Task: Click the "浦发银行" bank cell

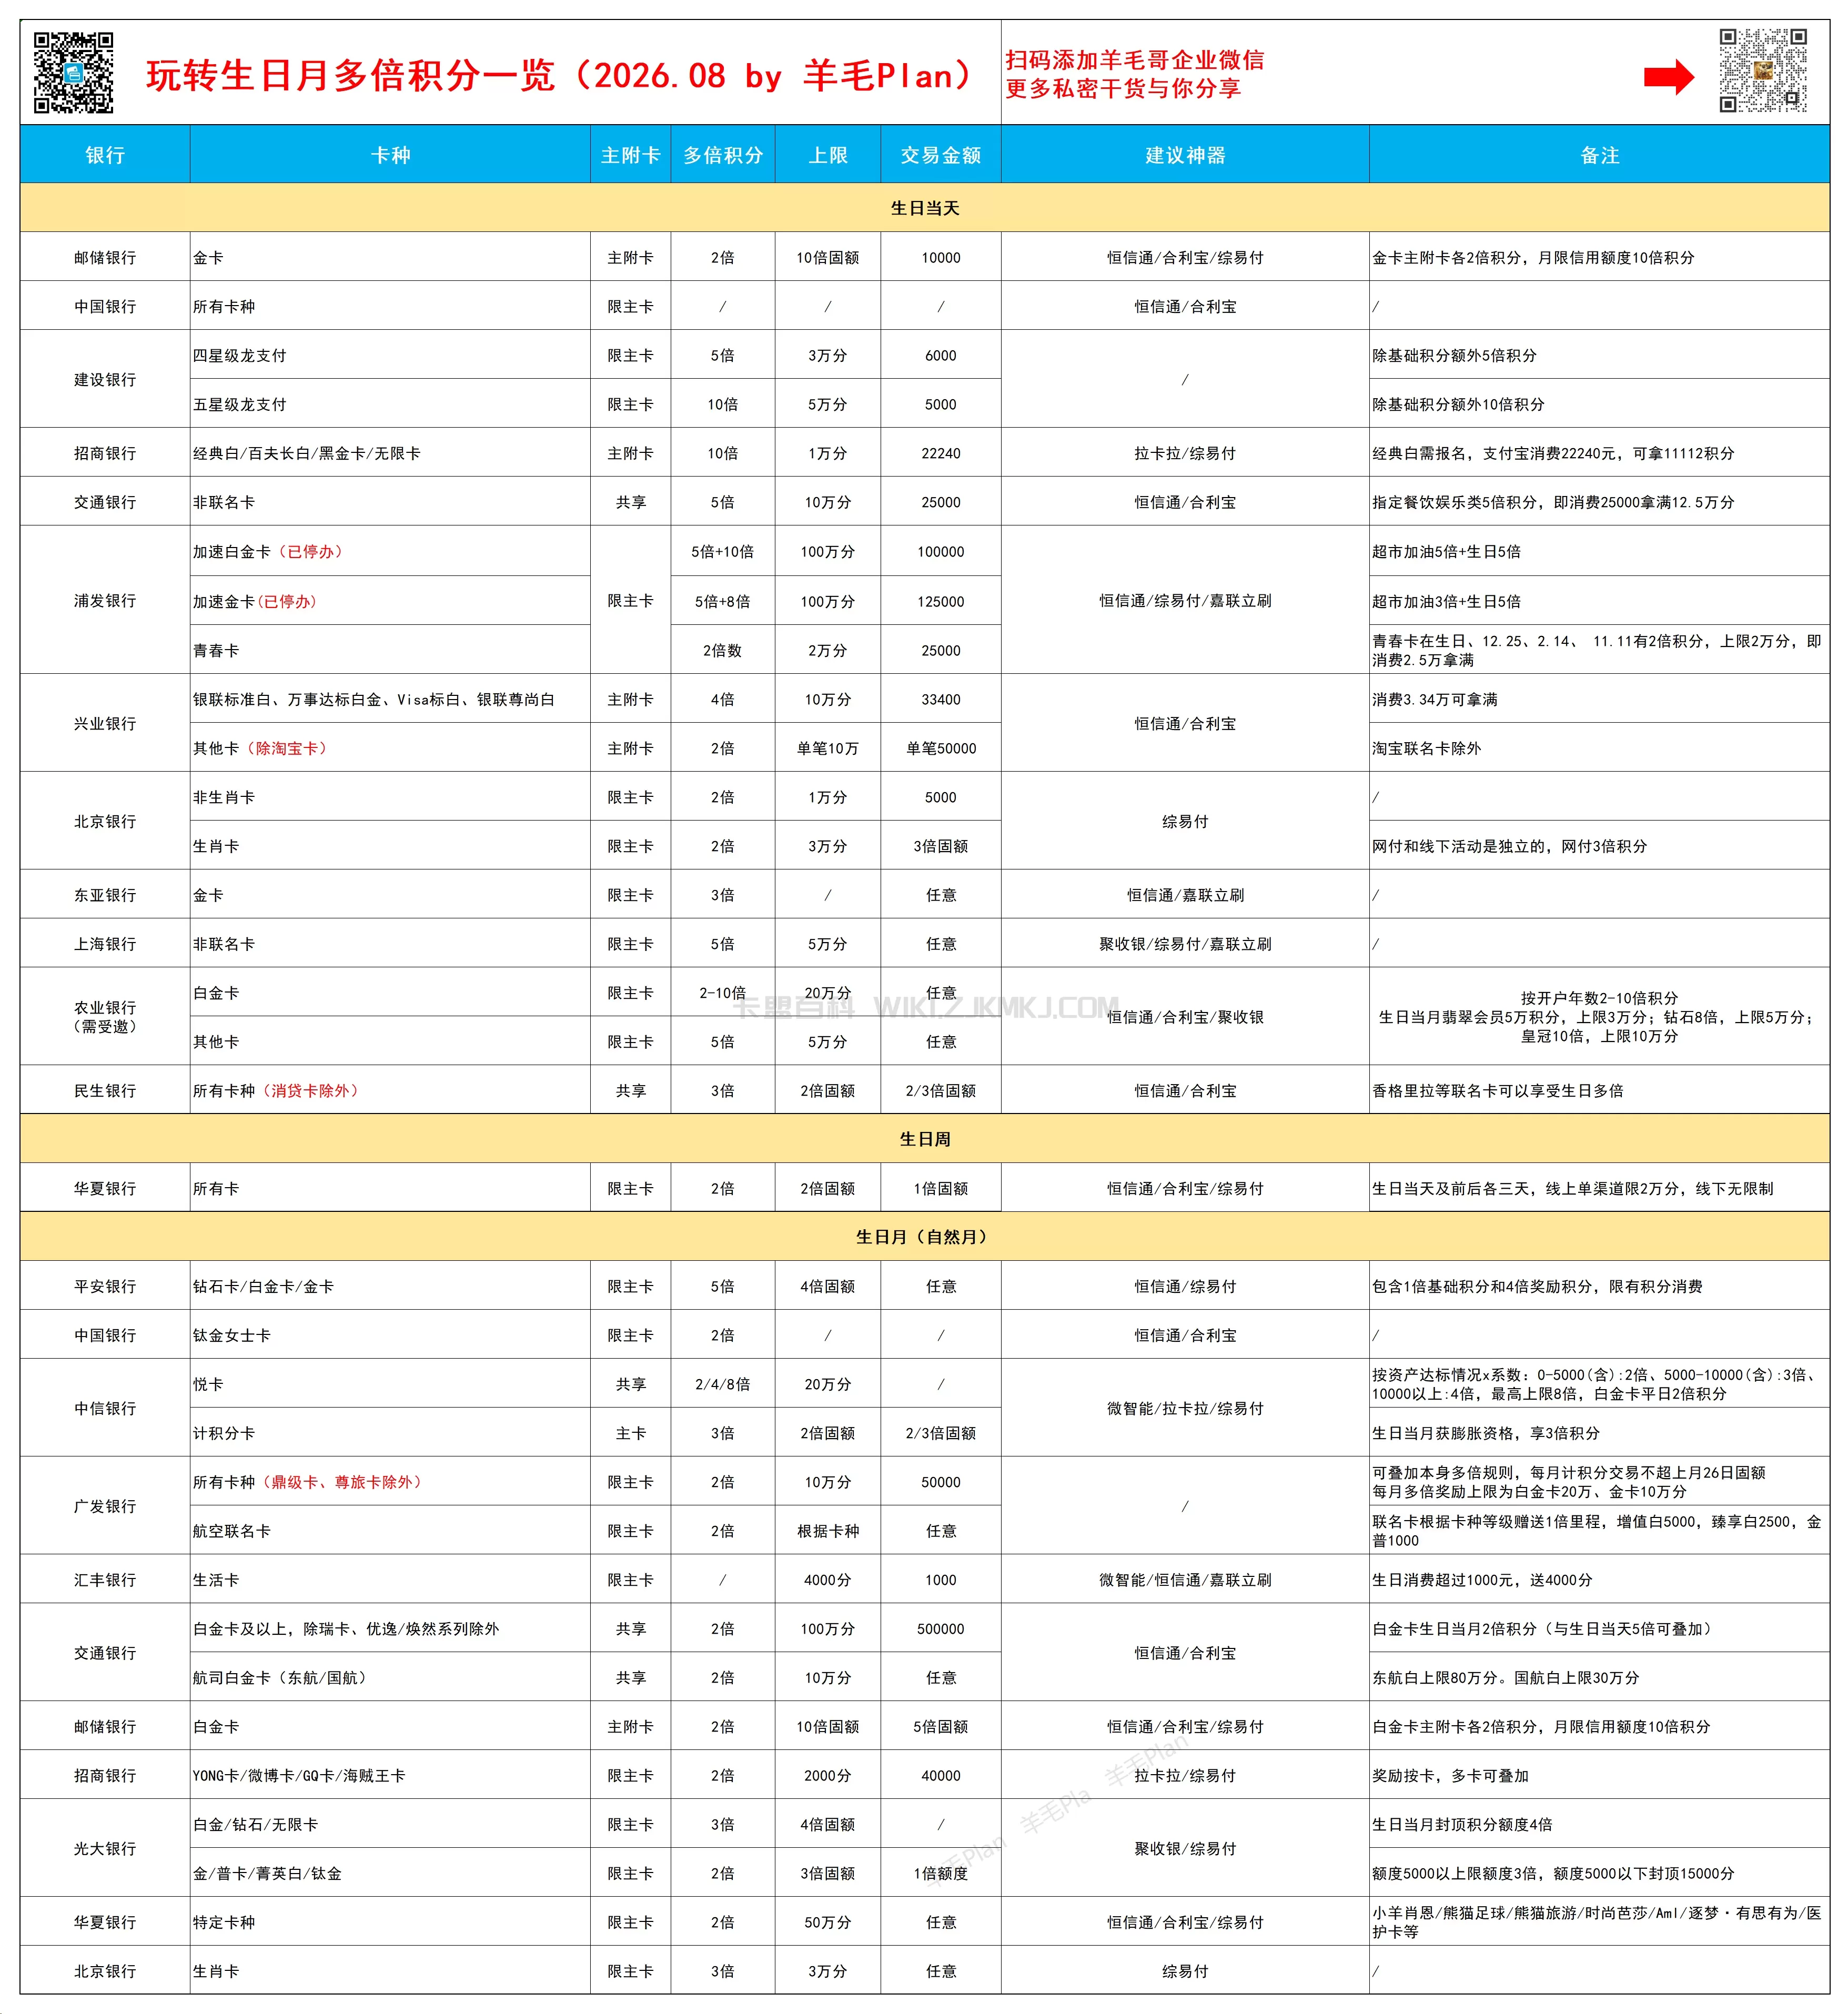Action: 105,601
